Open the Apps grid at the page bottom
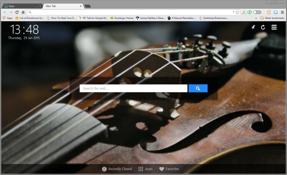The width and height of the screenshot is (287, 175). point(146,169)
